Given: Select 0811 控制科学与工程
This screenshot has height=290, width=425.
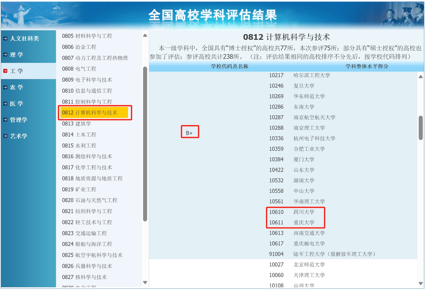Looking at the screenshot, I should coord(87,102).
